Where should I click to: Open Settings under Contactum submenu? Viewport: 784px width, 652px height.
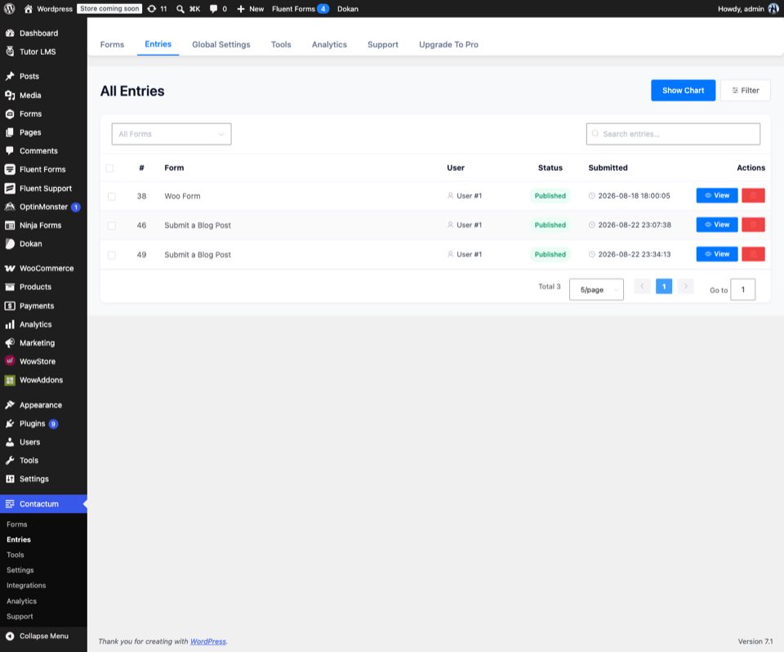click(x=20, y=570)
